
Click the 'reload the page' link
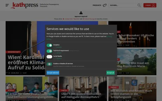coord(90,19)
